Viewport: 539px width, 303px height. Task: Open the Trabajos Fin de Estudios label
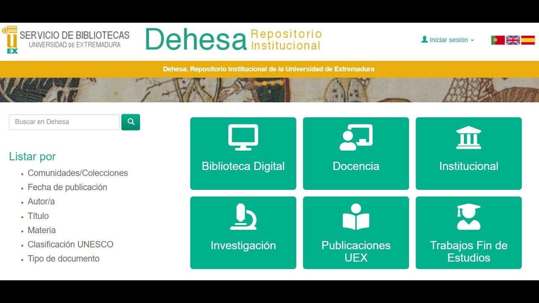469,251
